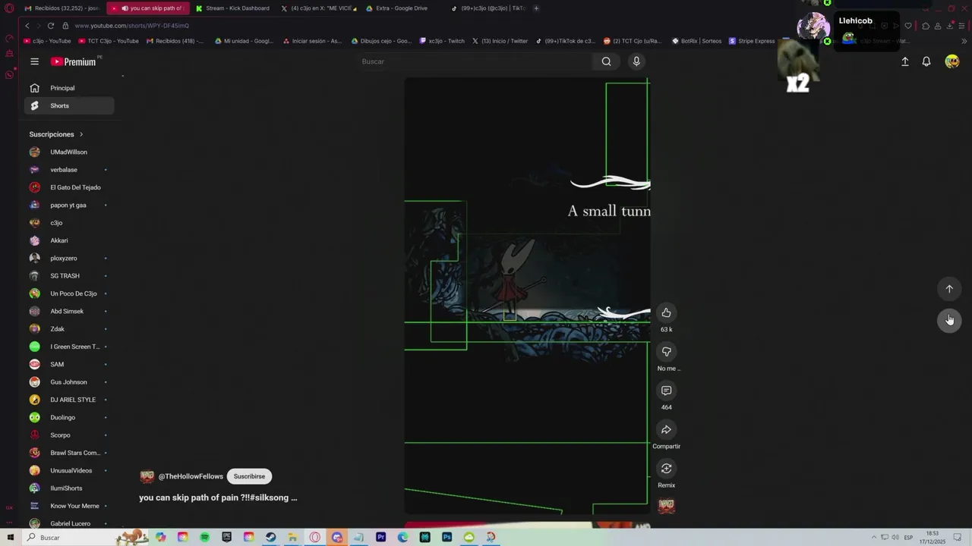Open El Gato Del Tejado channel

click(69, 187)
